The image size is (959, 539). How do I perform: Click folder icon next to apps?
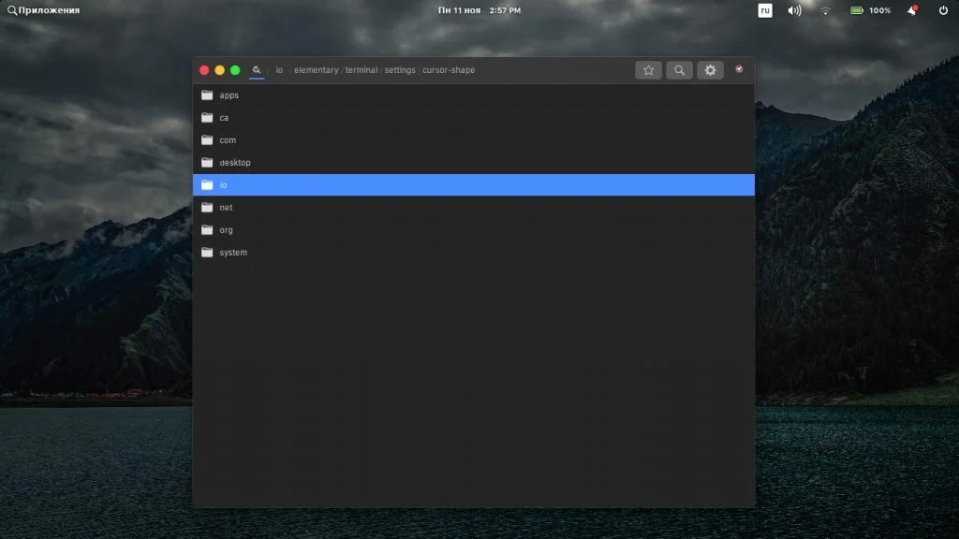pos(207,95)
